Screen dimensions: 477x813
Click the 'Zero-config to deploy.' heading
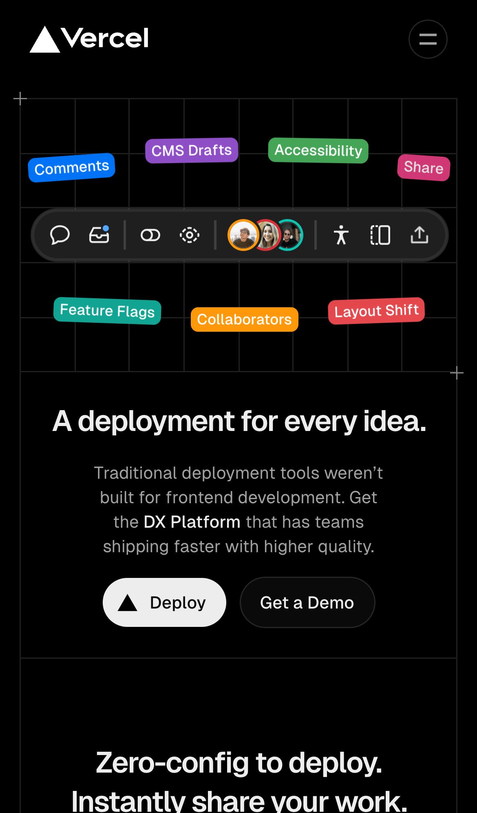239,763
